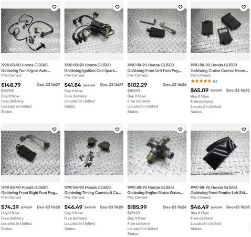Click heart on Front Left Foot Peg item
The width and height of the screenshot is (251, 237).
(180, 7)
